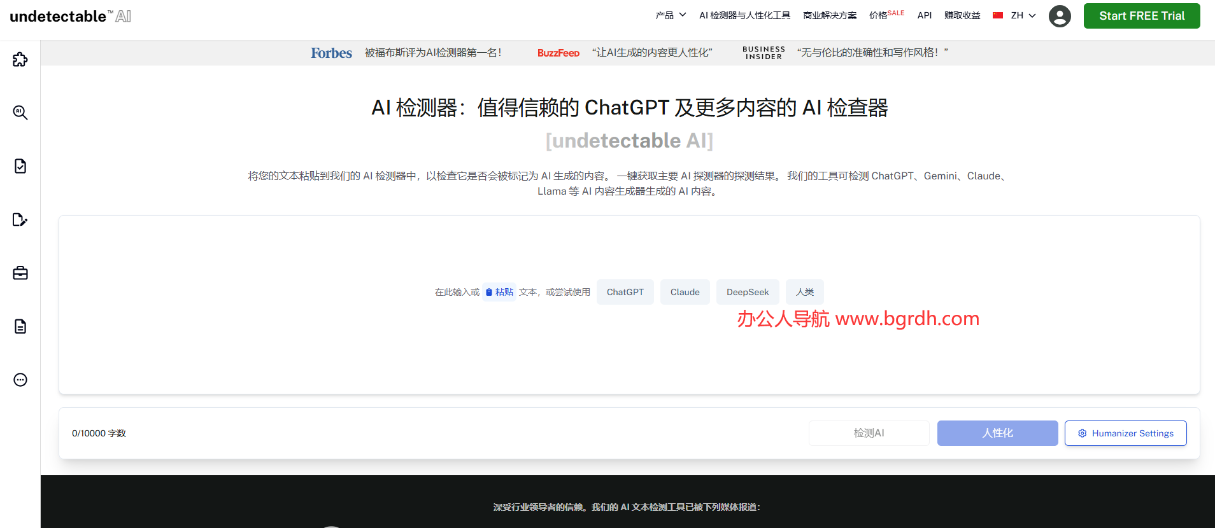This screenshot has width=1215, height=528.
Task: Try the ChatGPT sample text chip
Action: [x=625, y=292]
